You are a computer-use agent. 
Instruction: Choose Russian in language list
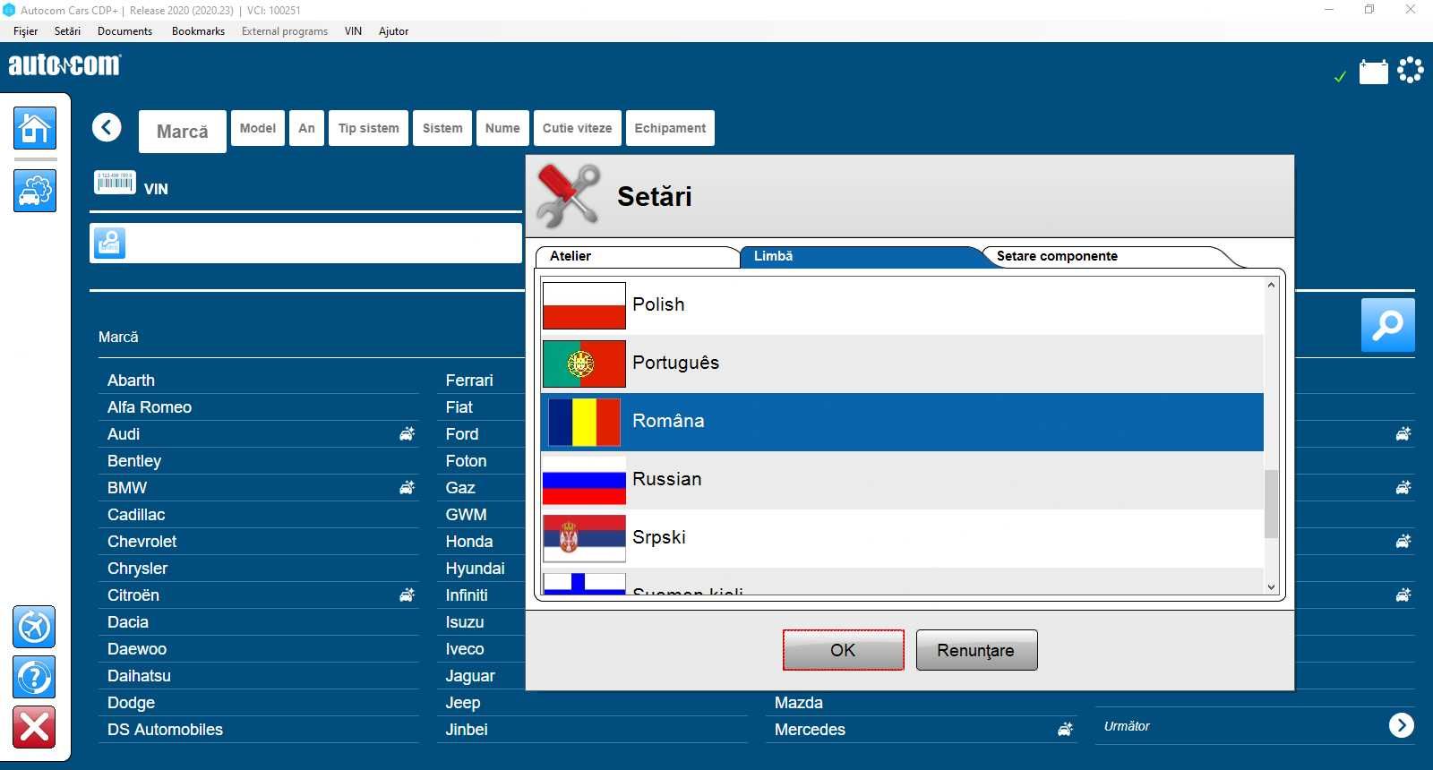(902, 480)
